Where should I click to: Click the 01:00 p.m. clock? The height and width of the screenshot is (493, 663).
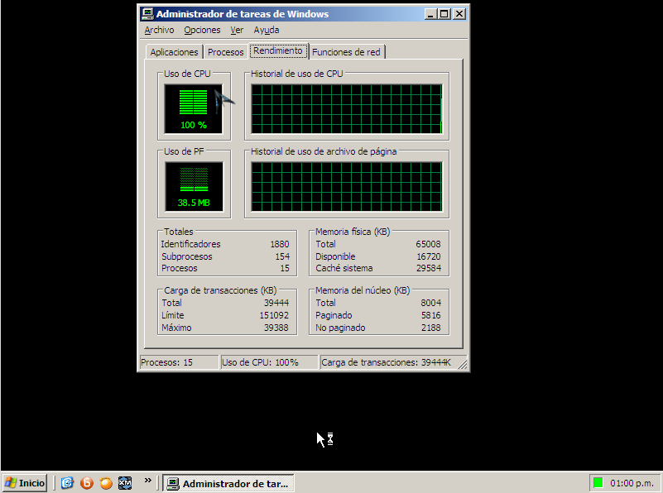632,483
